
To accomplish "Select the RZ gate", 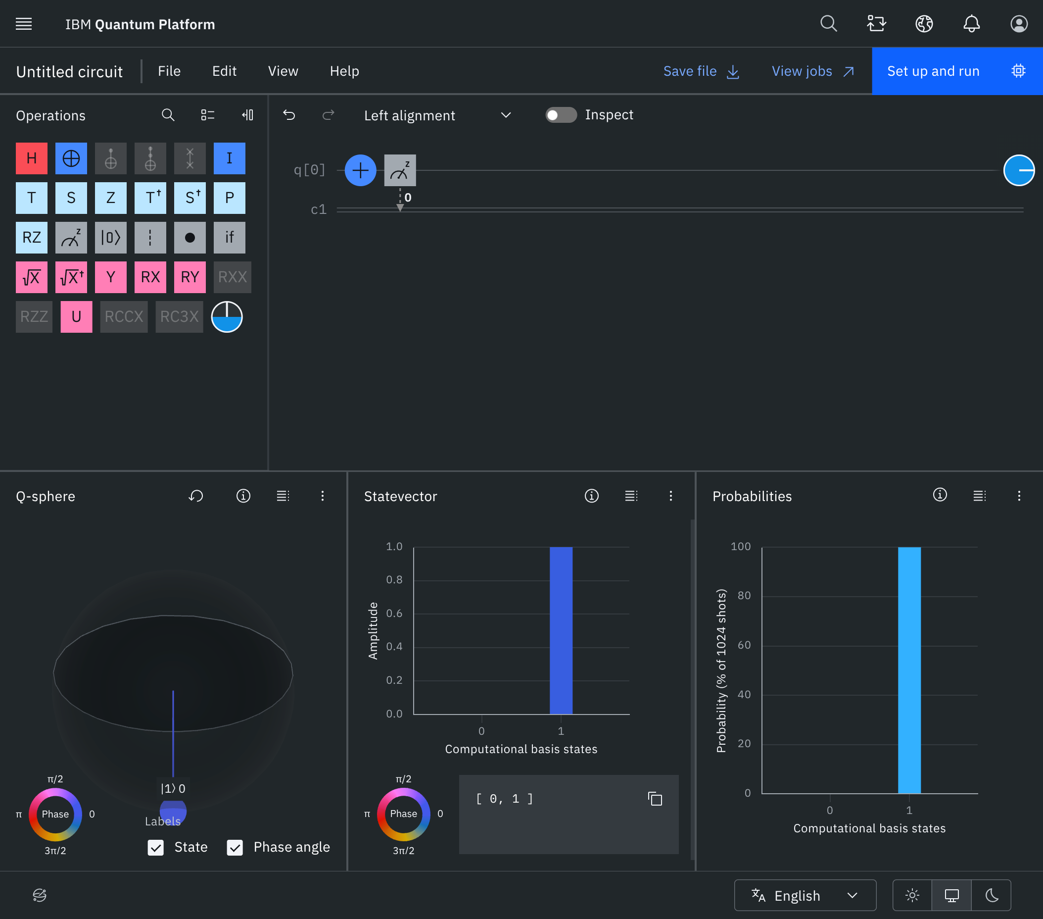I will pyautogui.click(x=31, y=237).
